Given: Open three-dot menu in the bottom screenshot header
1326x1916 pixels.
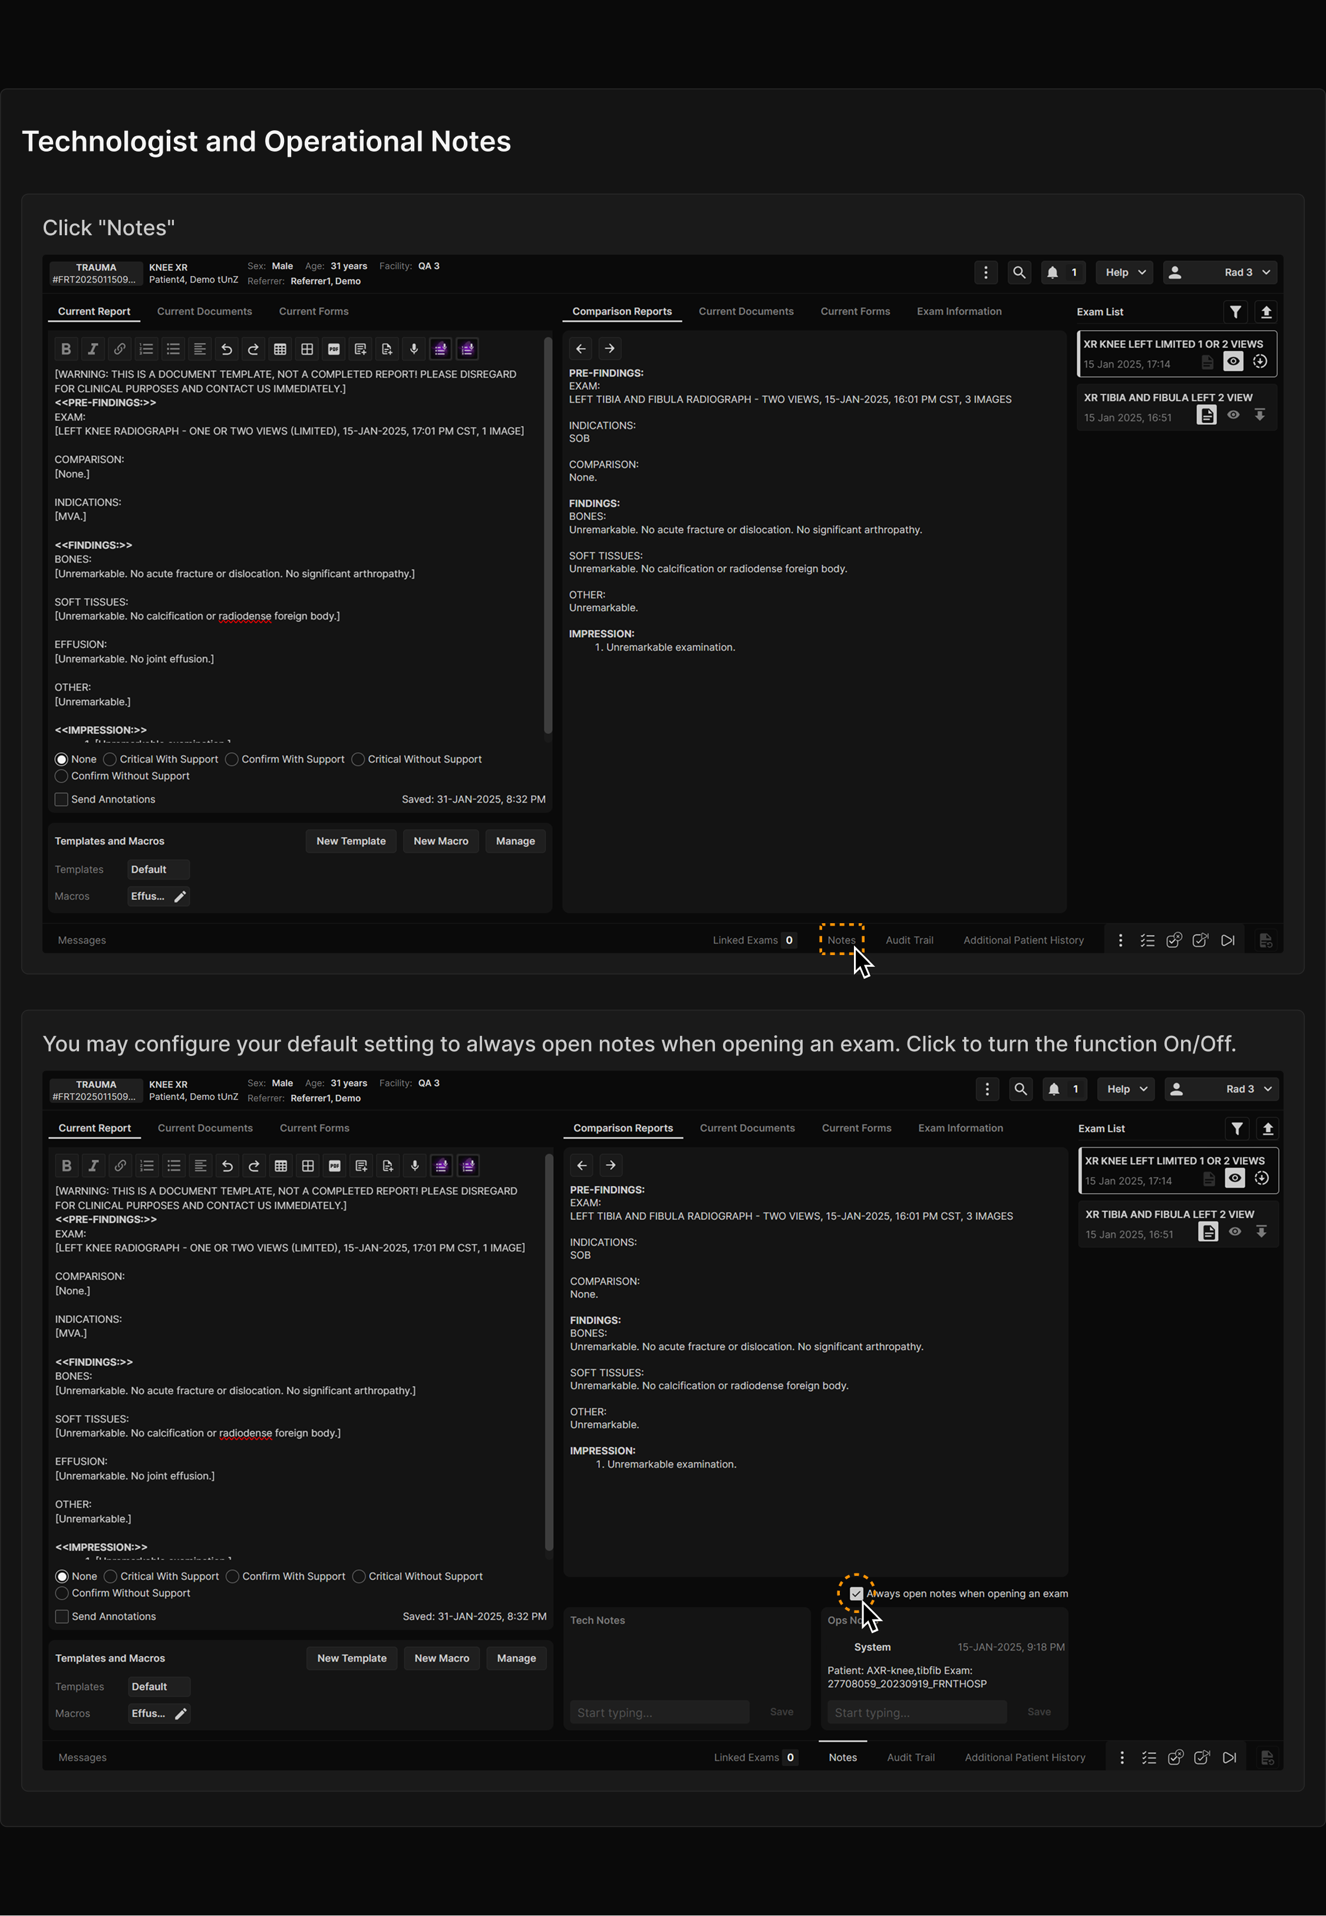Looking at the screenshot, I should [988, 1089].
